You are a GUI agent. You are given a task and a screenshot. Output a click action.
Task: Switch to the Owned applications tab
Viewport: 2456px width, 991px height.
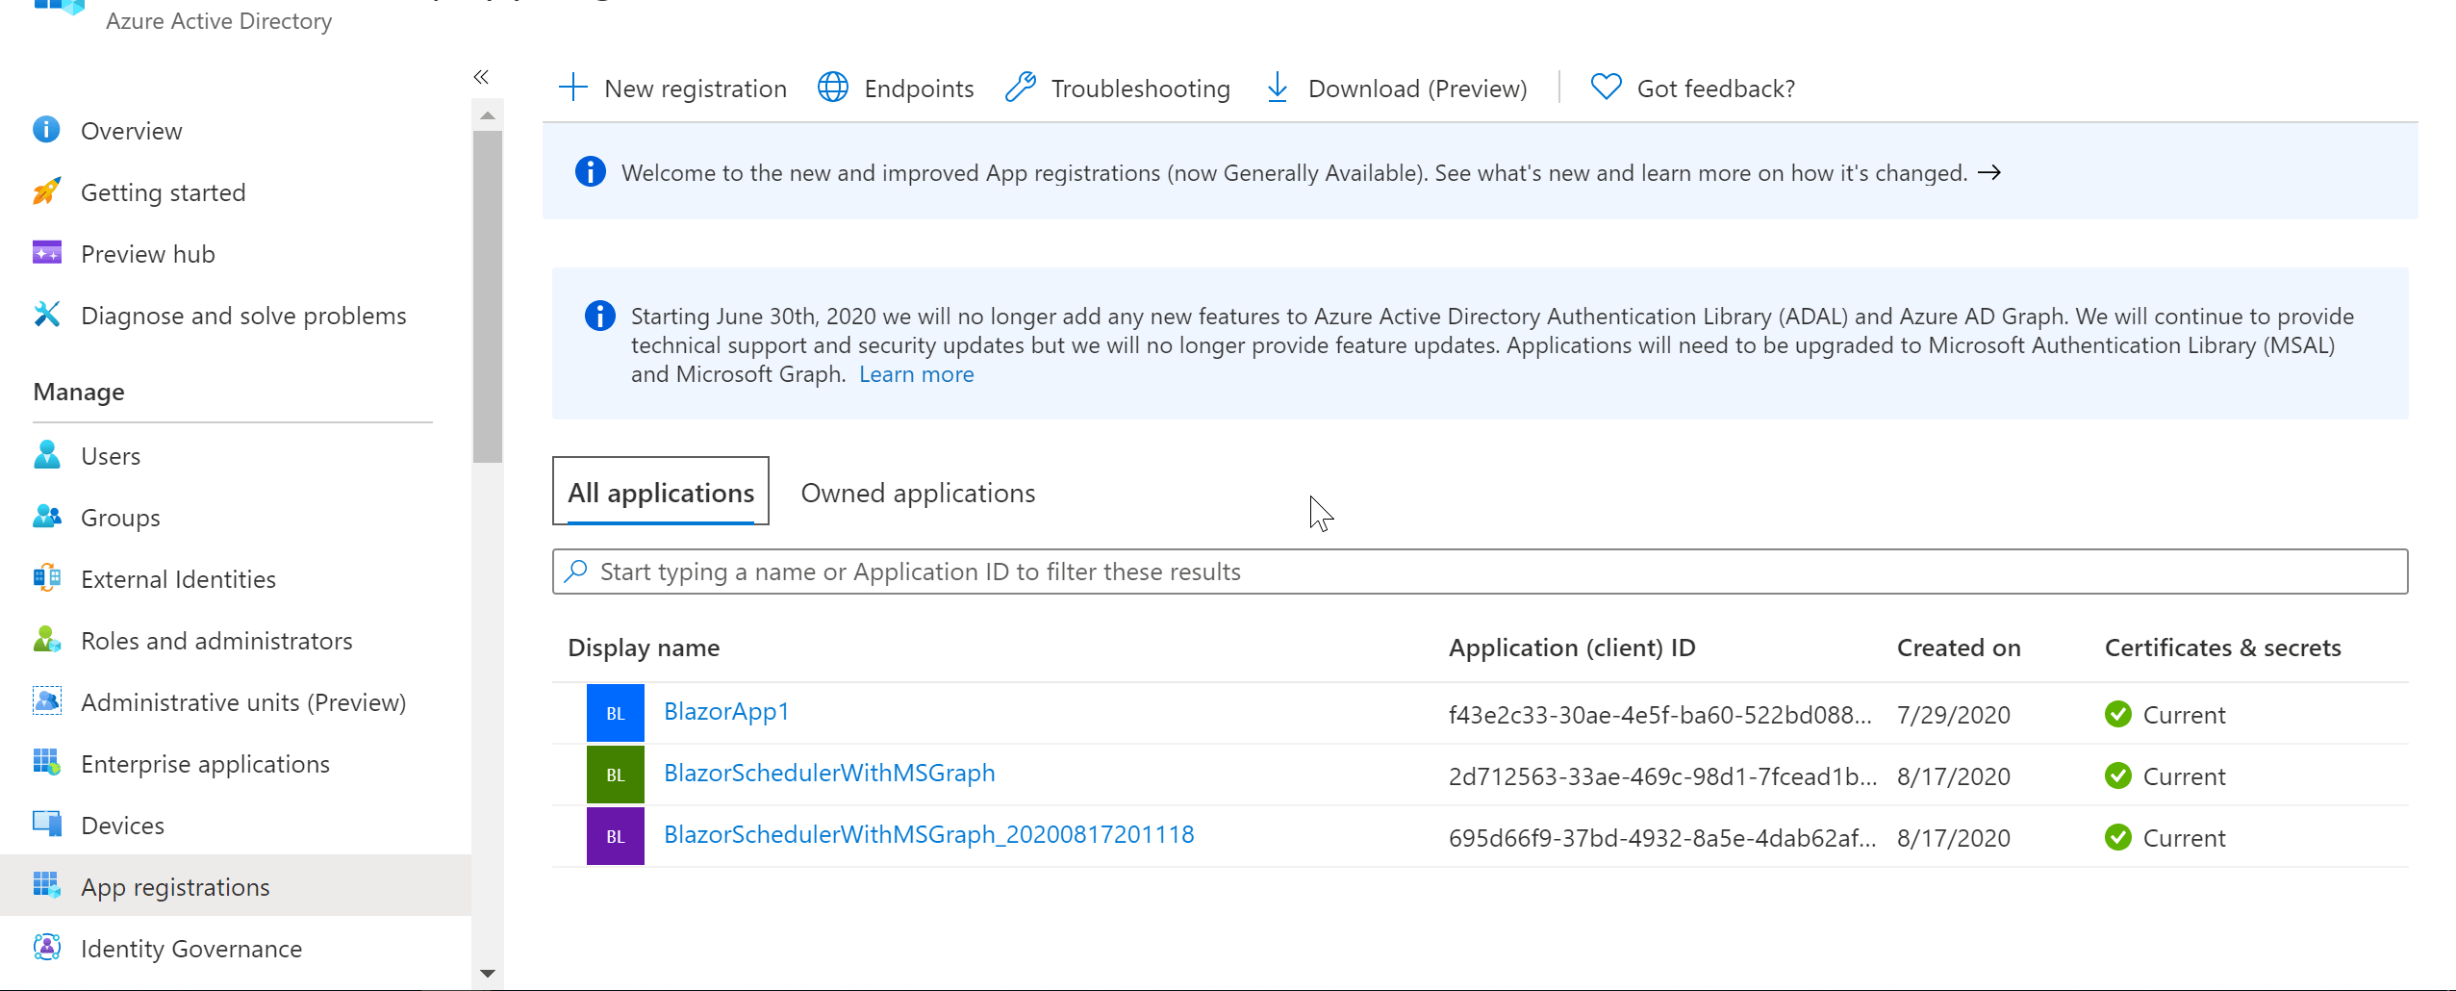point(918,493)
